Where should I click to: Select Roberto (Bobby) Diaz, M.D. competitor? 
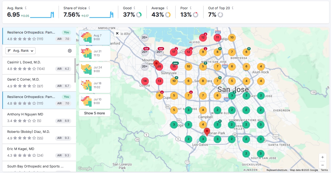coord(39,135)
